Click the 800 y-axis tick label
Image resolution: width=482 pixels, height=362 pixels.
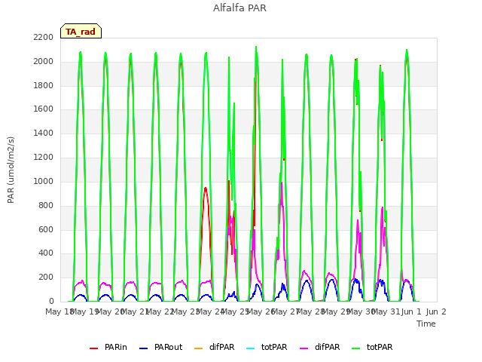46,205
